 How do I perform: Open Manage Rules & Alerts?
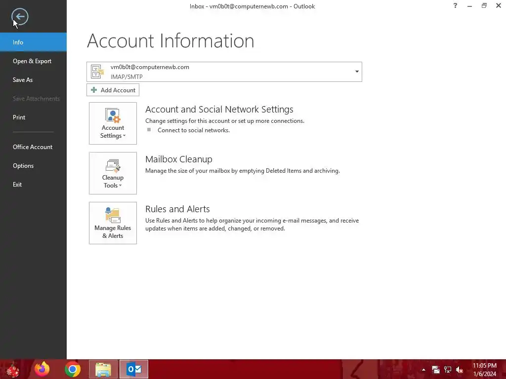point(113,223)
